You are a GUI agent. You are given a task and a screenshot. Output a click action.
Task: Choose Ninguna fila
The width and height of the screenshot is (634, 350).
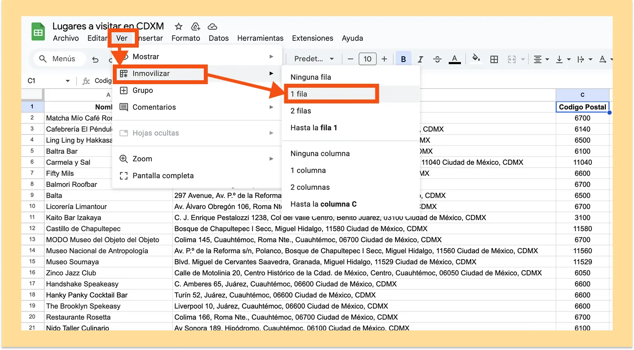pos(351,77)
